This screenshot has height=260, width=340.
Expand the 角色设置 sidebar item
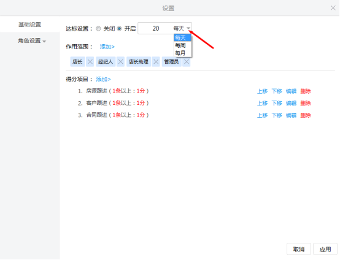[x=32, y=40]
